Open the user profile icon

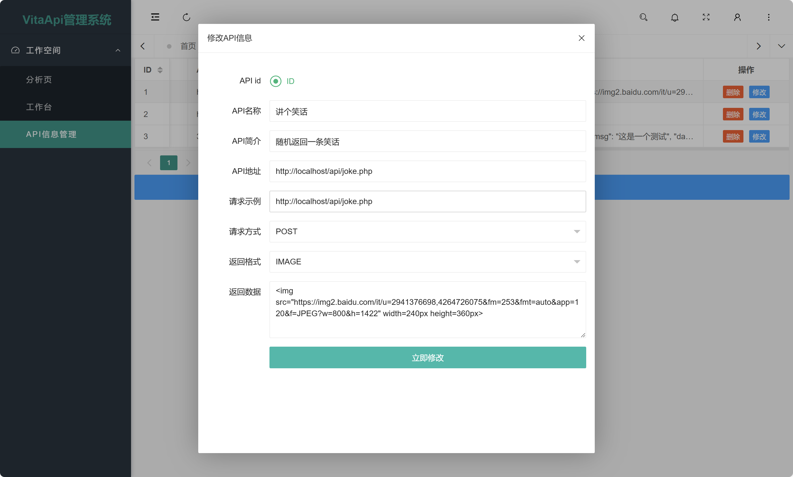coord(737,17)
